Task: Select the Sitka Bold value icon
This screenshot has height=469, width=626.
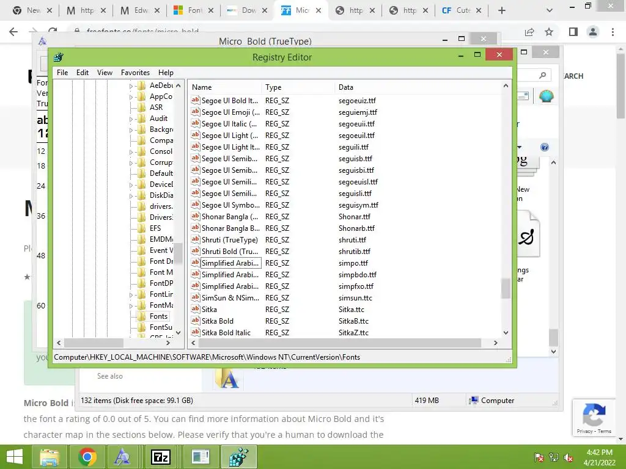Action: point(195,321)
